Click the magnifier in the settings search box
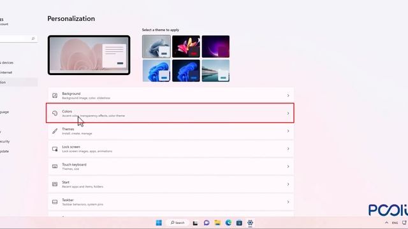408x229 pixels. [33, 39]
